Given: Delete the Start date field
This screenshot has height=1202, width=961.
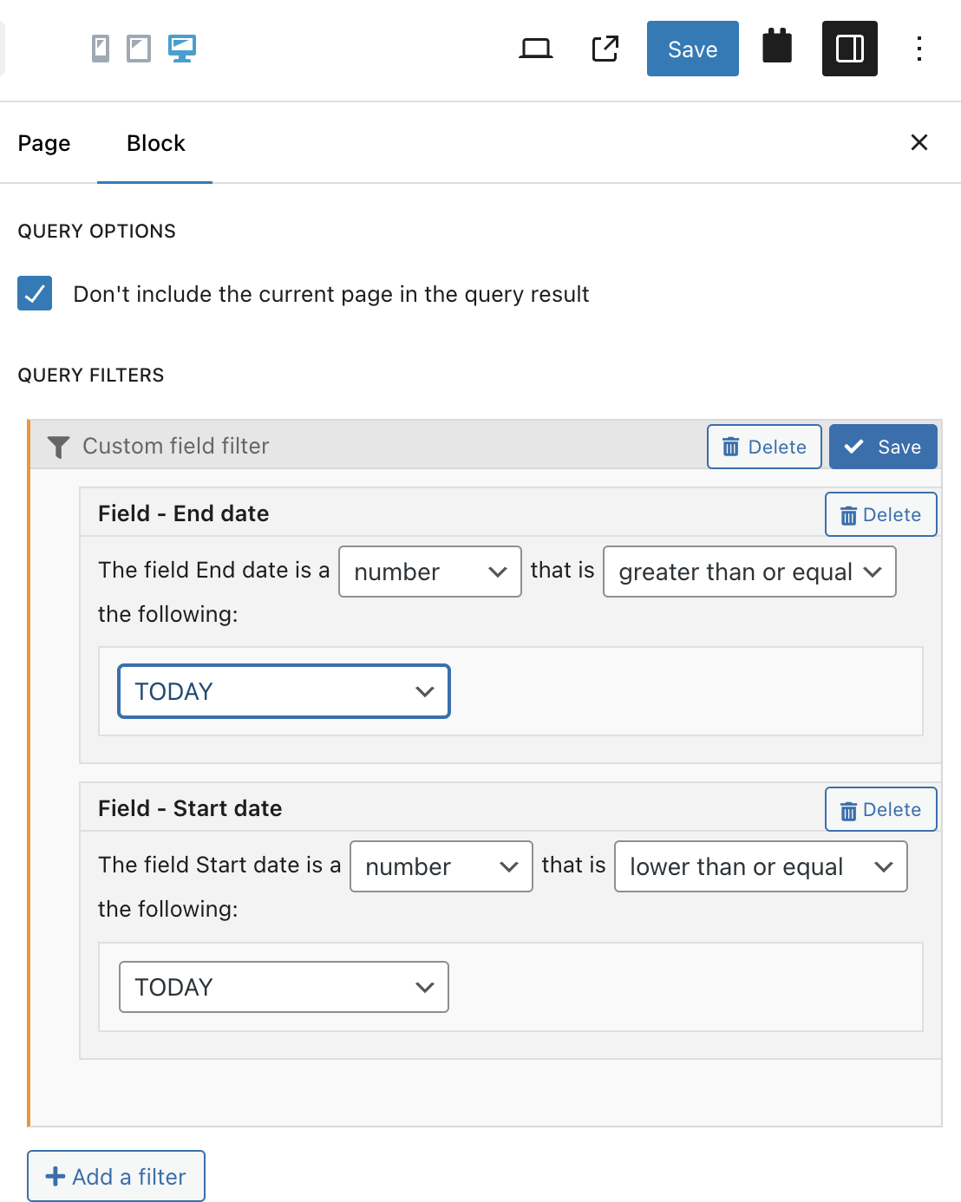Looking at the screenshot, I should [x=880, y=809].
